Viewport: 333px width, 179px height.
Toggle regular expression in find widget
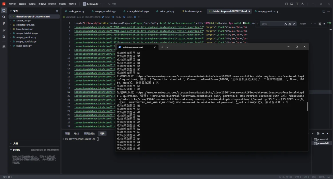pyautogui.click(x=294, y=24)
